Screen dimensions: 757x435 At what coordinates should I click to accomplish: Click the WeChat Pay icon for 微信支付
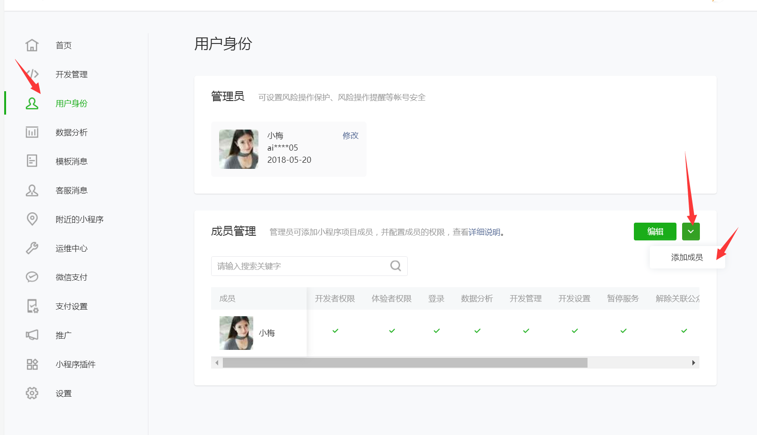point(32,277)
